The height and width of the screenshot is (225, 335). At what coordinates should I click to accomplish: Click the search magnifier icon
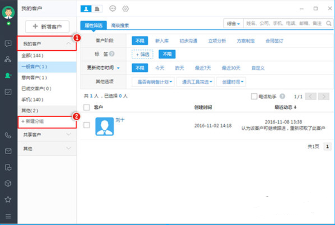[x=327, y=23]
